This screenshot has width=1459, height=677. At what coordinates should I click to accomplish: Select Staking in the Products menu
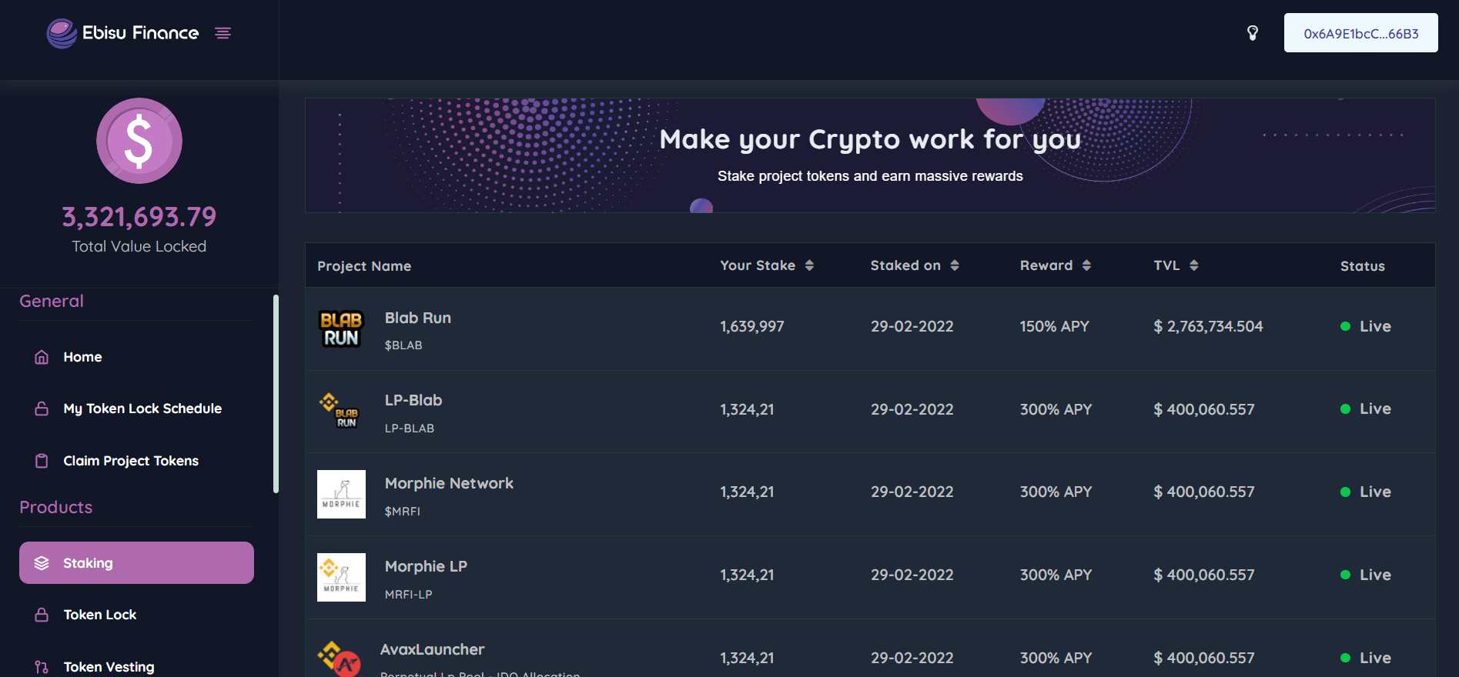(136, 563)
